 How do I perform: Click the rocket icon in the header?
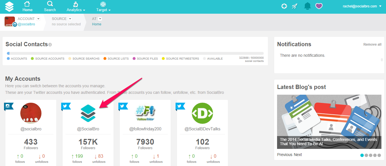pos(295,6)
